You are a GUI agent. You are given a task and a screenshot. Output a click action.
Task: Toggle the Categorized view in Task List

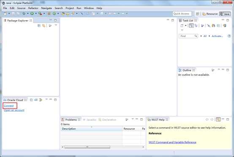click(191, 26)
